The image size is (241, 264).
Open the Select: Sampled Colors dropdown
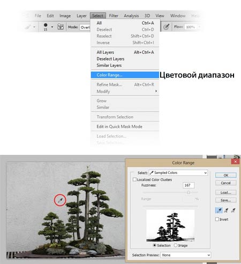tap(178, 172)
